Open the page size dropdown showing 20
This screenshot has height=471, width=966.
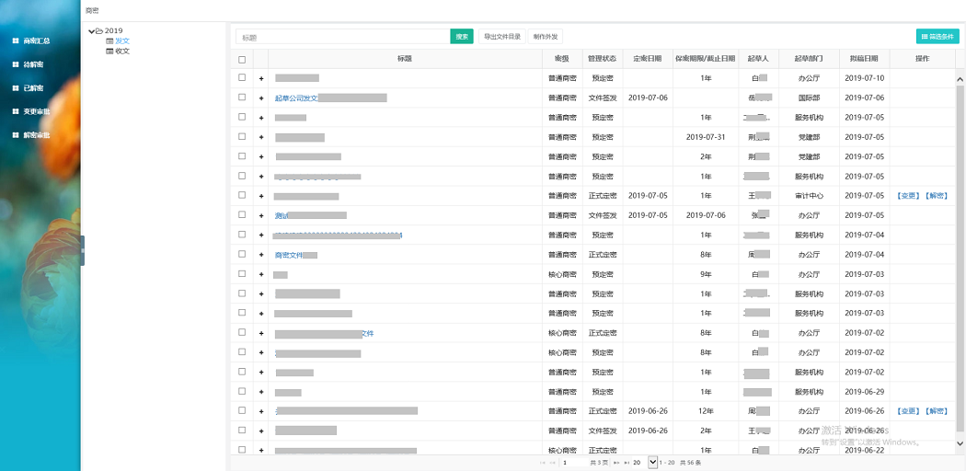pos(652,462)
